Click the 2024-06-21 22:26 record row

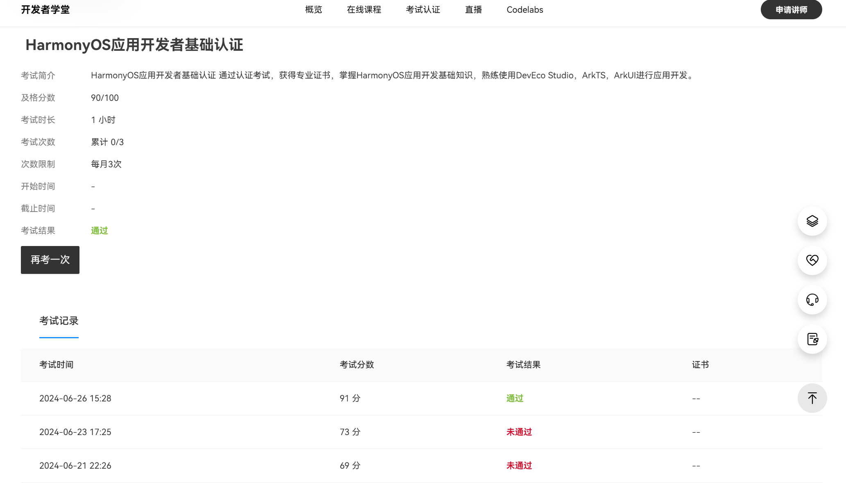pos(421,465)
